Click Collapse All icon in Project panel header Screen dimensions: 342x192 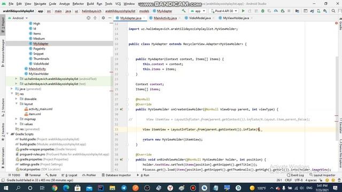tap(95, 18)
